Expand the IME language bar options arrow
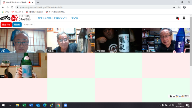 point(189,96)
